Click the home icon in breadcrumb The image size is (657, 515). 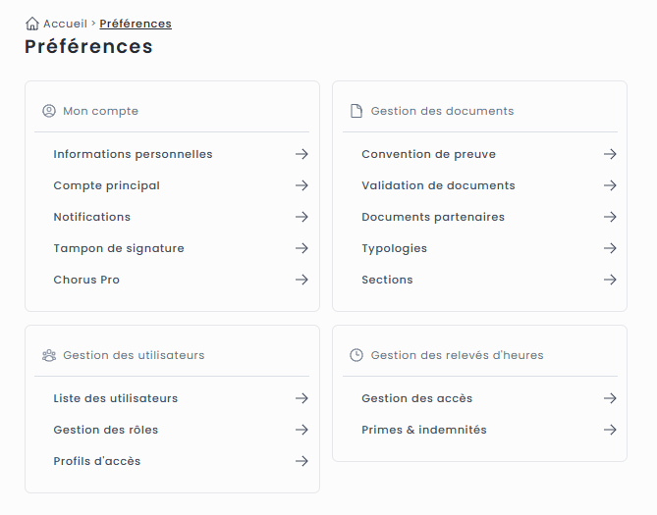(32, 24)
